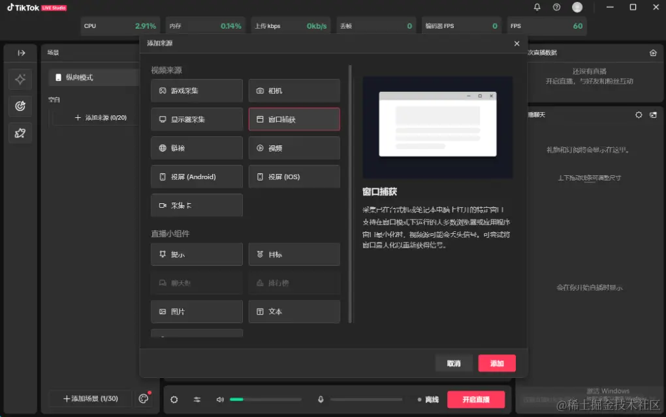Select 目标 goal widget
The image size is (666, 417).
(294, 254)
